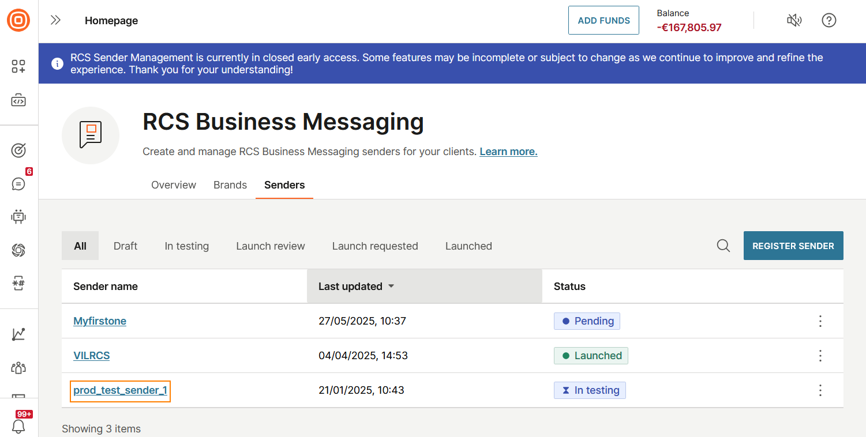Click the senders search magnifier icon

click(723, 246)
